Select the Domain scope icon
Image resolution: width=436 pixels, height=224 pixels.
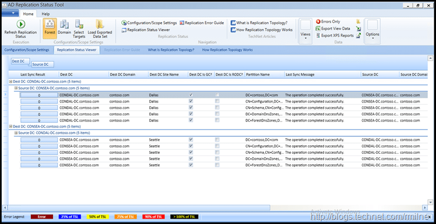coord(64,24)
